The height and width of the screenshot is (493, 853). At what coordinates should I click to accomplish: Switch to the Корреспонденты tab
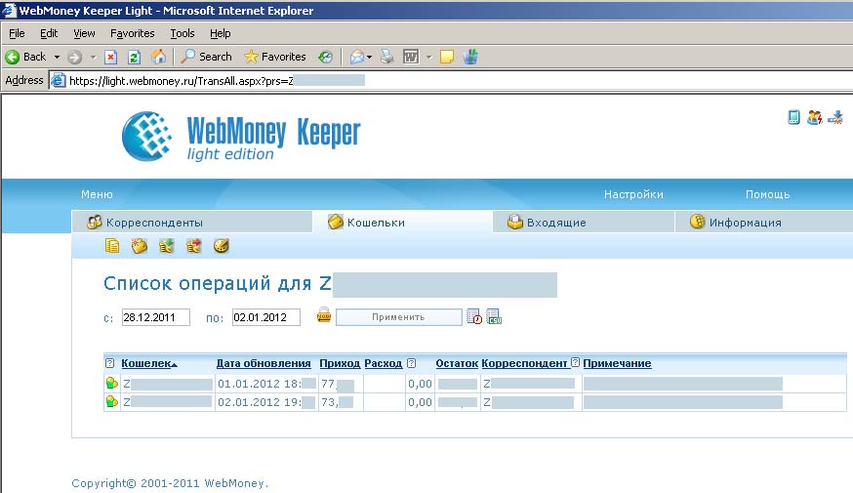(x=192, y=222)
